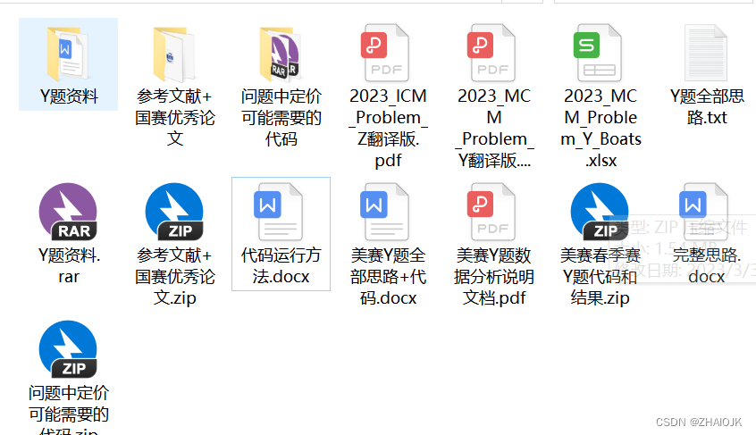Click the 问题中定价可能需要的代码 folder name text

281,118
